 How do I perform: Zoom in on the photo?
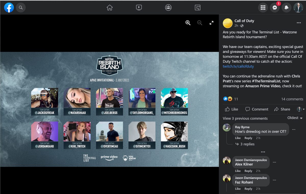pos(188,23)
